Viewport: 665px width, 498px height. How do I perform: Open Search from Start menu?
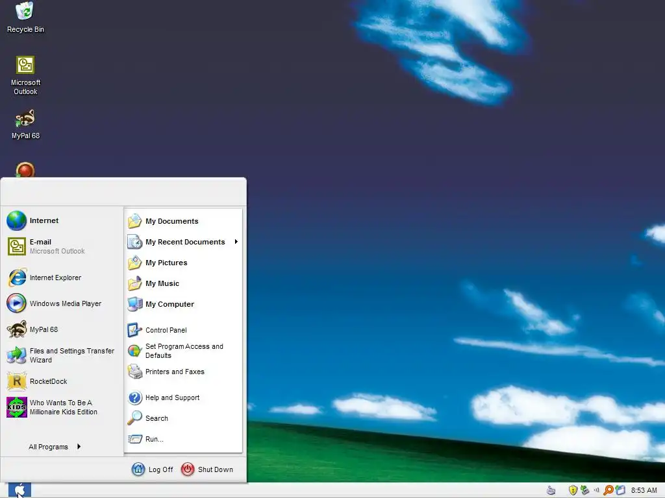(183, 418)
